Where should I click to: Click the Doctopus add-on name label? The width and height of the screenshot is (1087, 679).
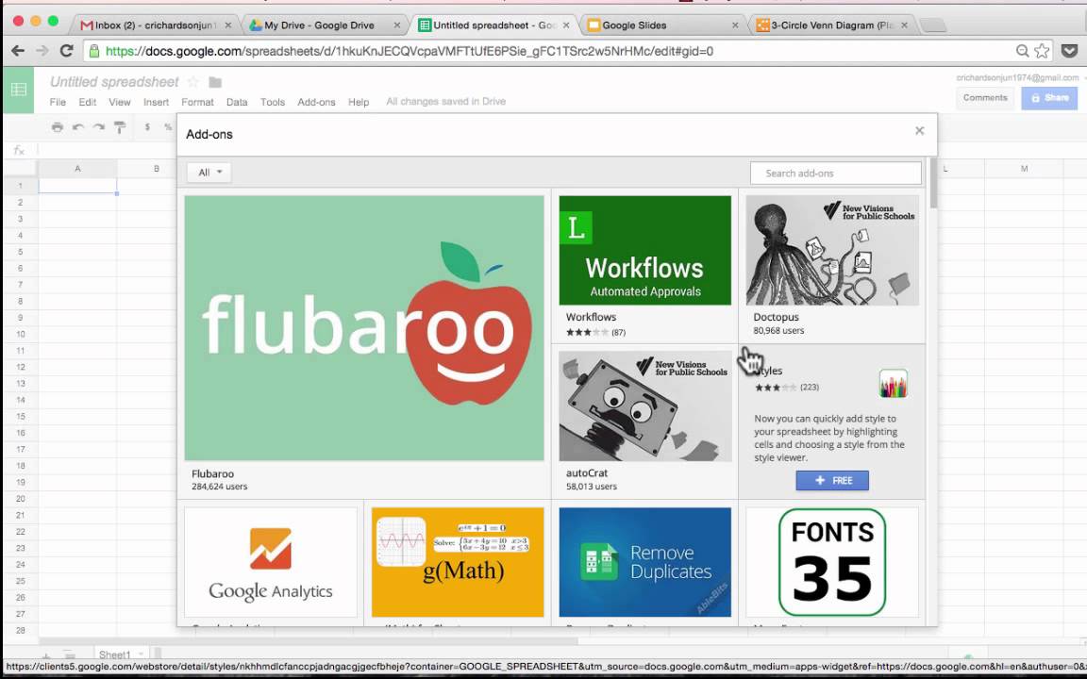776,317
